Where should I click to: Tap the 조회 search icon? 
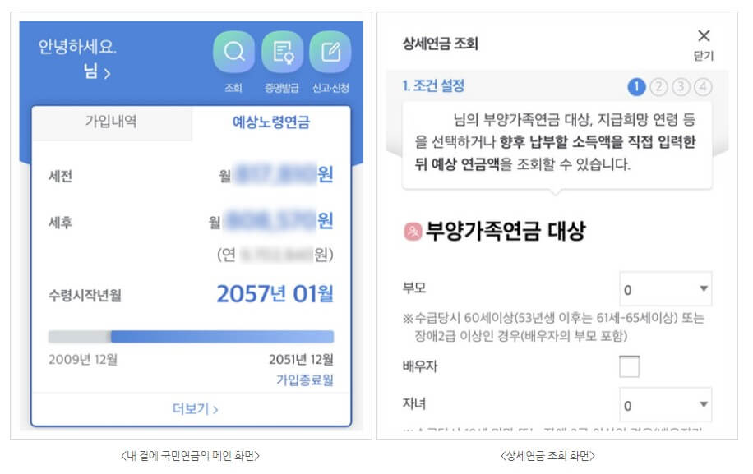[x=233, y=52]
